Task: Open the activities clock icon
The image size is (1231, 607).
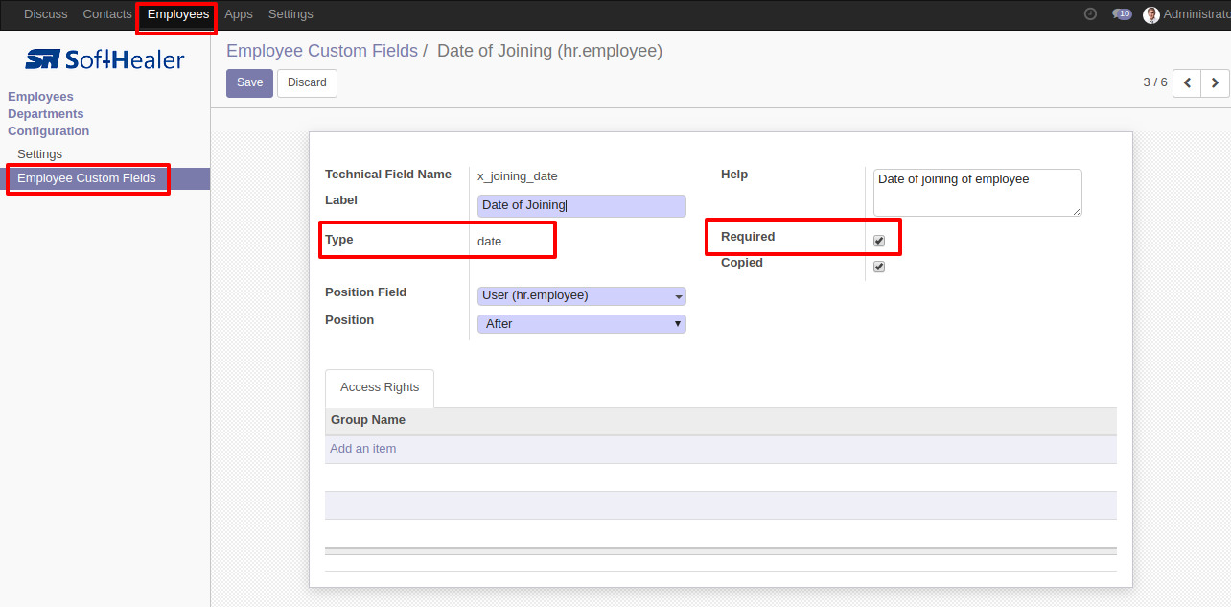Action: click(1090, 14)
